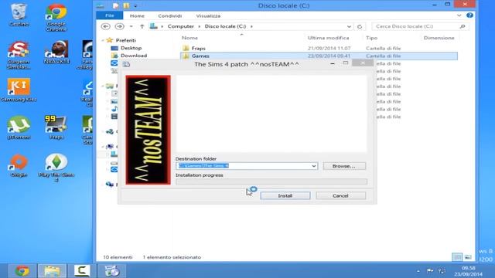Select Desktop in Preferiti
The image size is (495, 278).
131,48
